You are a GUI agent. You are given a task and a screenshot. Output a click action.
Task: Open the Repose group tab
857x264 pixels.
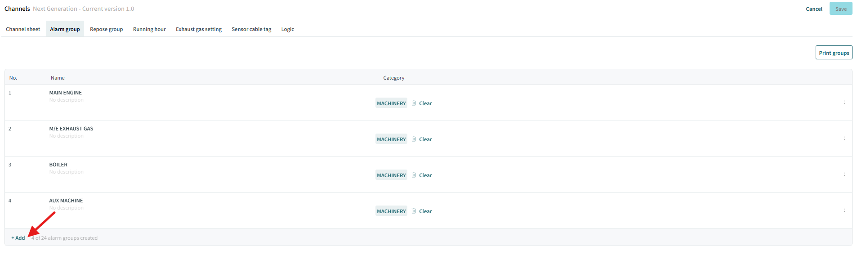point(106,29)
